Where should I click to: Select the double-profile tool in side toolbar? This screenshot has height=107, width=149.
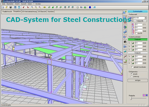click(x=125, y=32)
